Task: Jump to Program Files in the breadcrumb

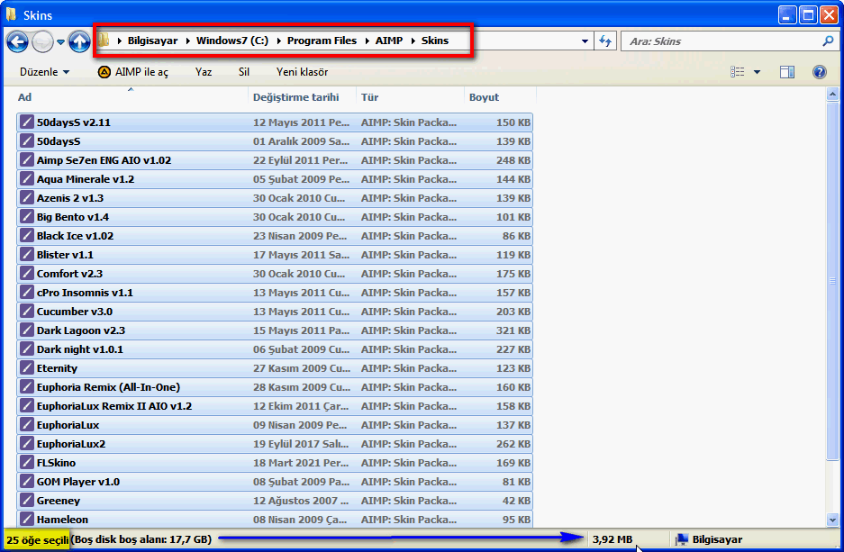Action: (x=322, y=41)
